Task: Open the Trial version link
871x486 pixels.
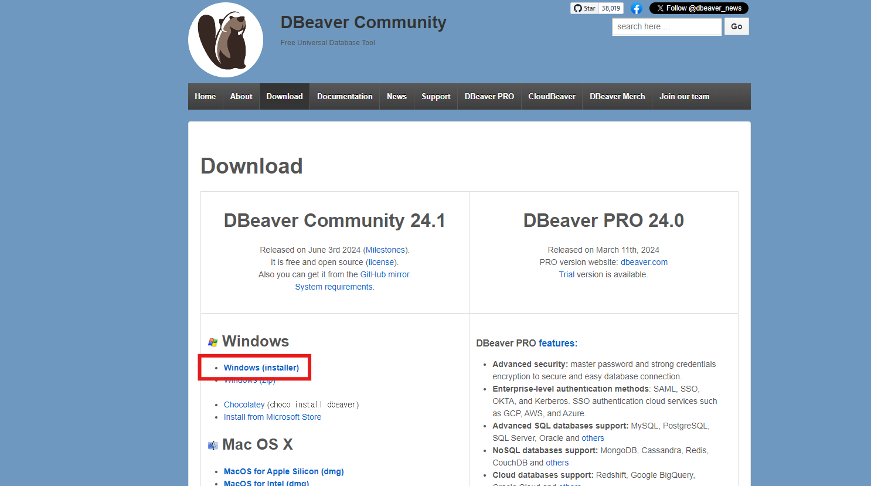Action: 566,274
